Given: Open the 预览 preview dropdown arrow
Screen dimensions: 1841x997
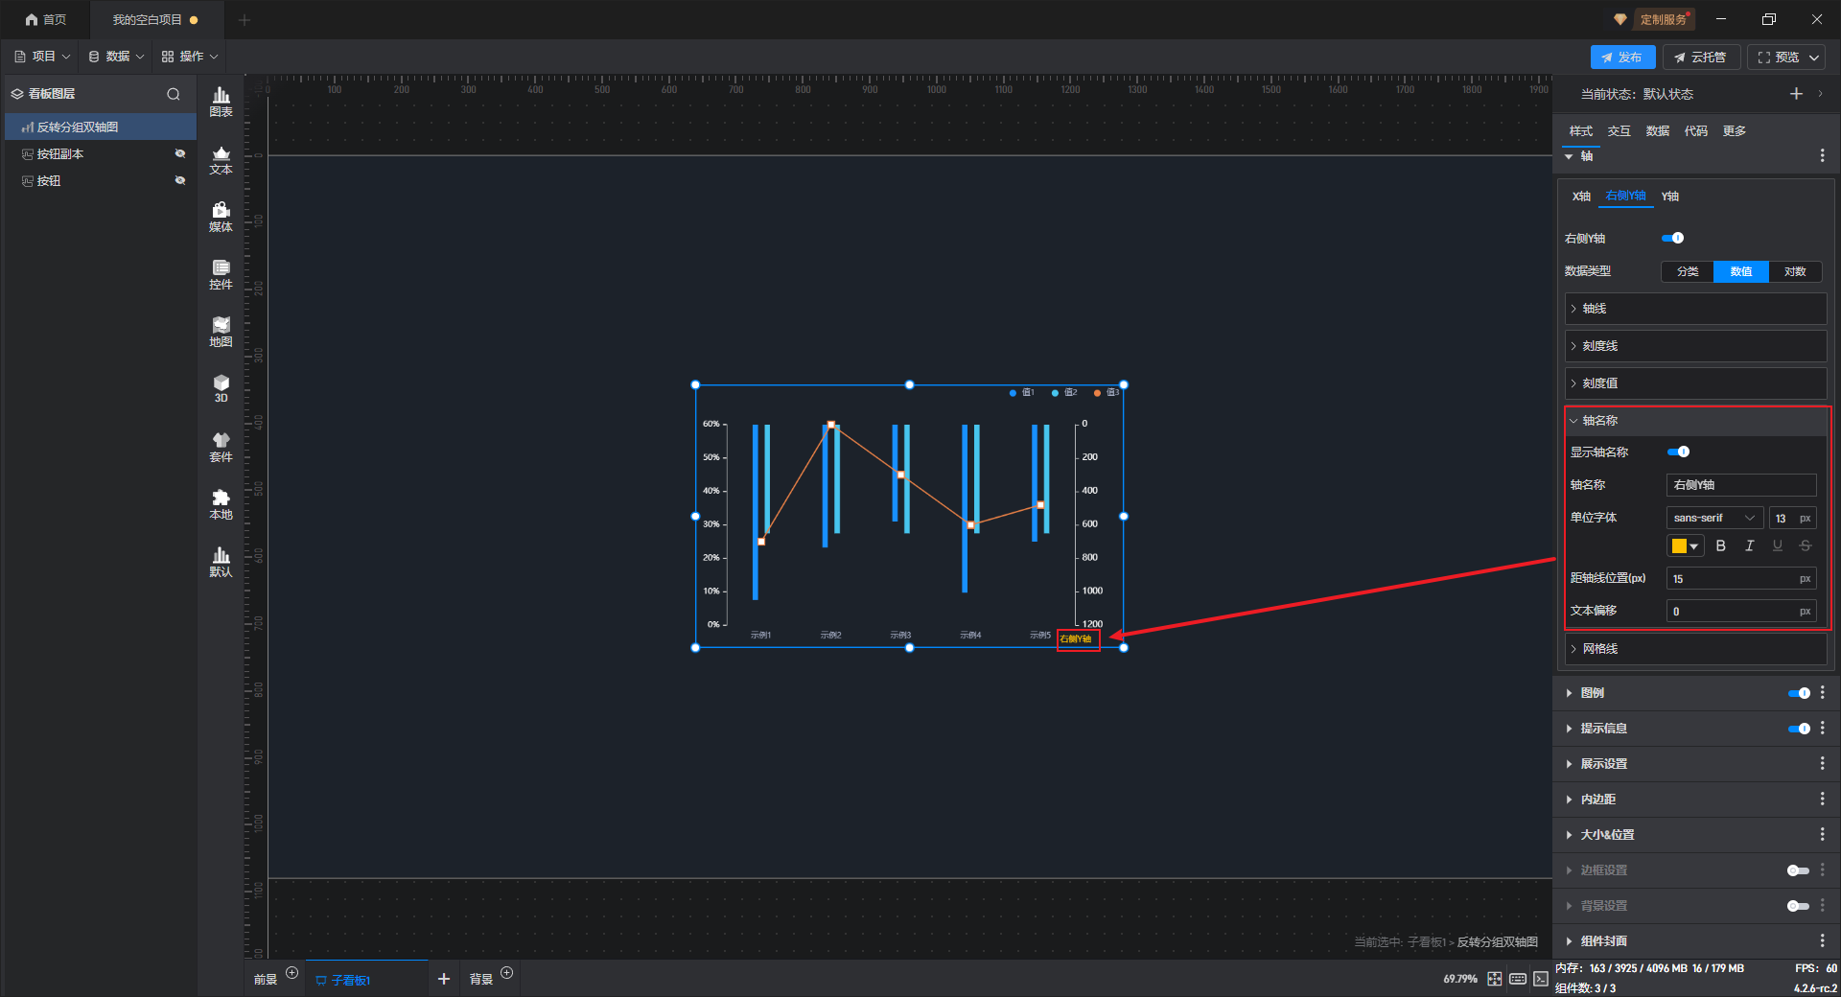Looking at the screenshot, I should coord(1814,58).
